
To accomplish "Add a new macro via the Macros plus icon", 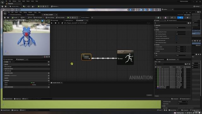I will pos(49,78).
